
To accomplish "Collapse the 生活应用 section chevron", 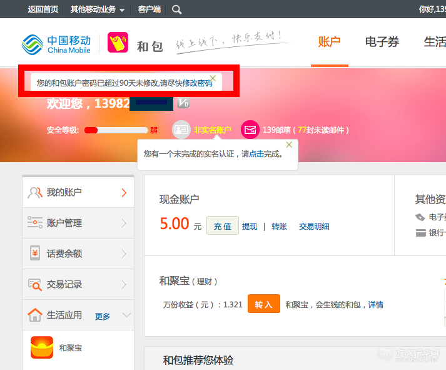I will (126, 315).
